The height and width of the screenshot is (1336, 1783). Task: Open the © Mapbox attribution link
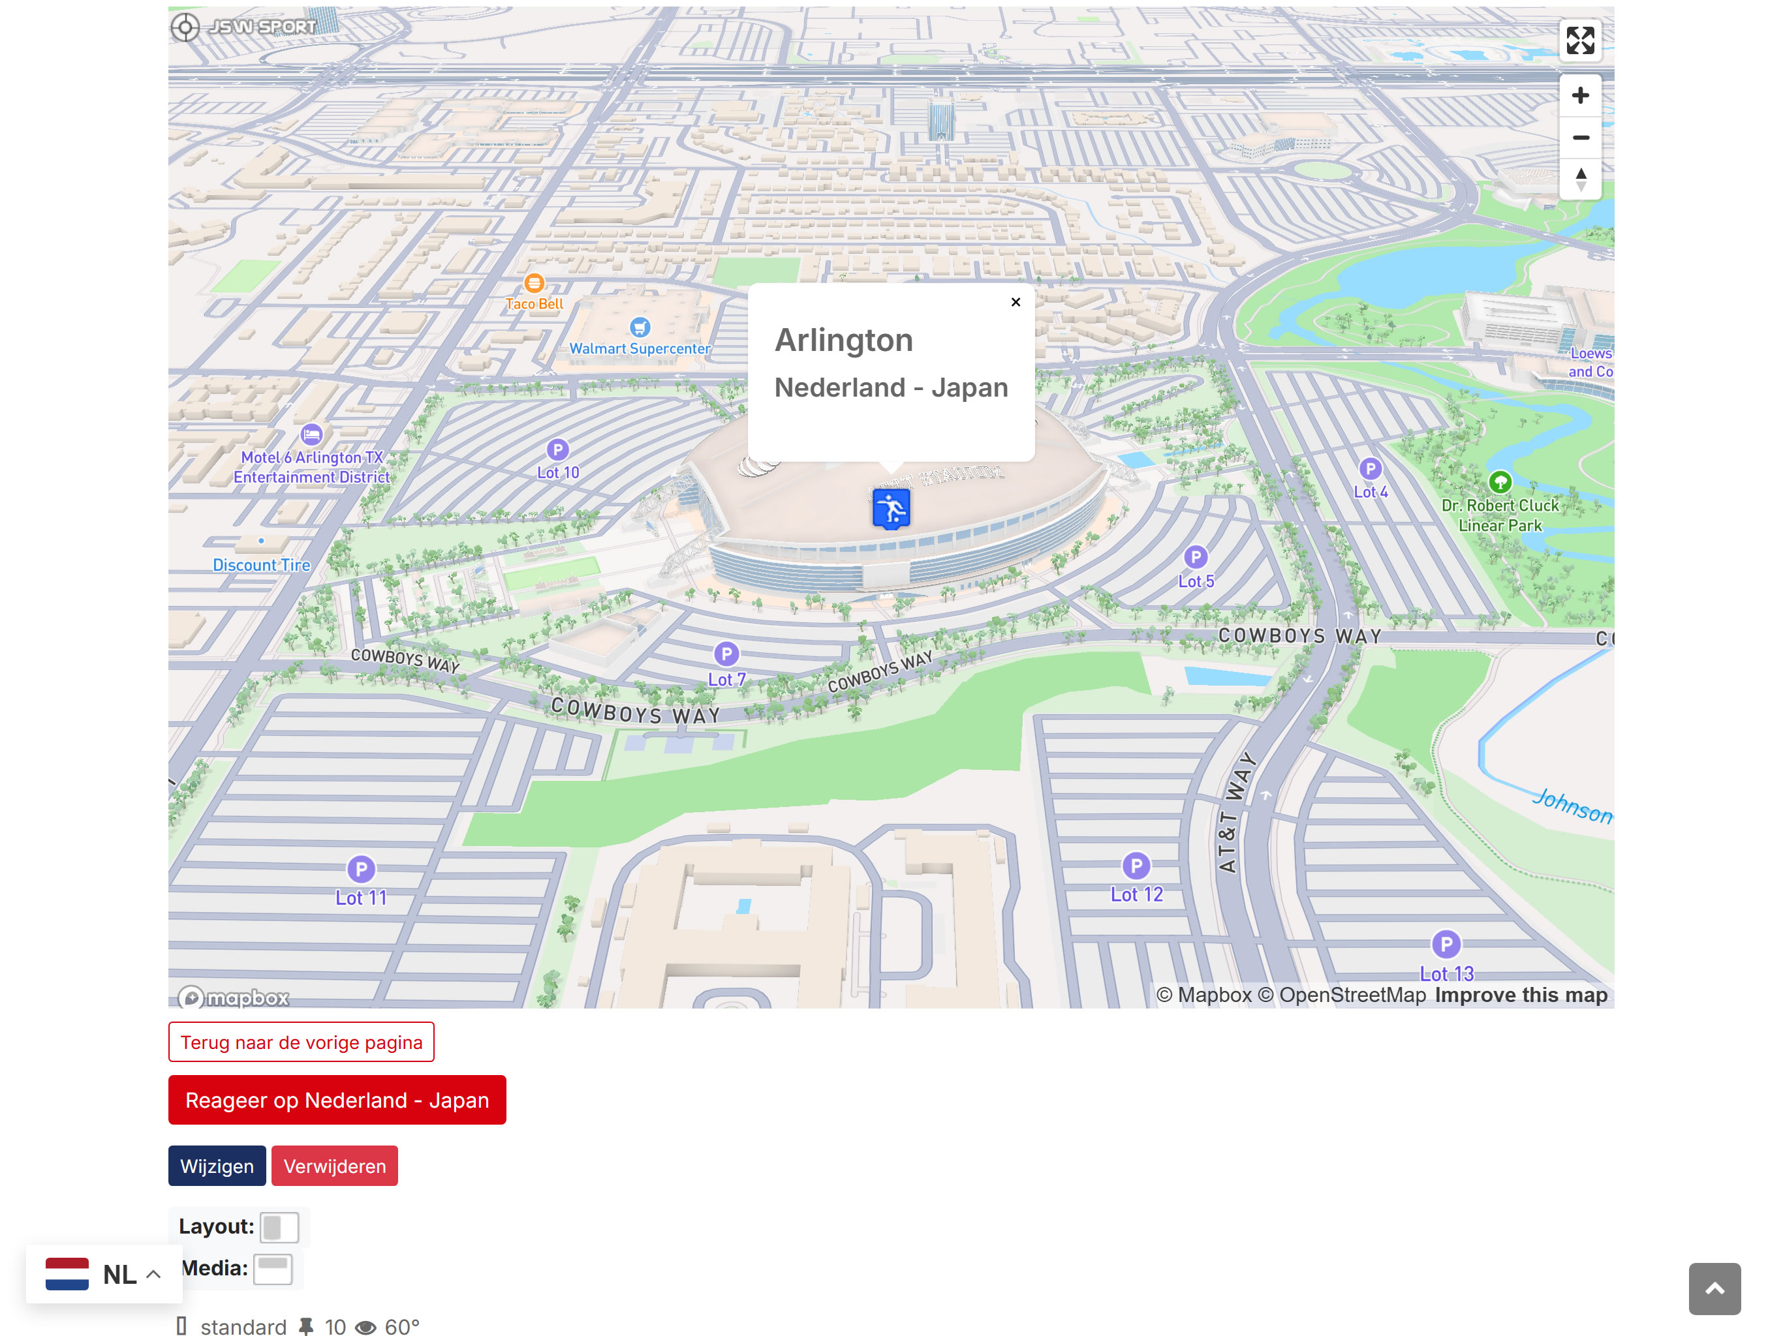1204,995
